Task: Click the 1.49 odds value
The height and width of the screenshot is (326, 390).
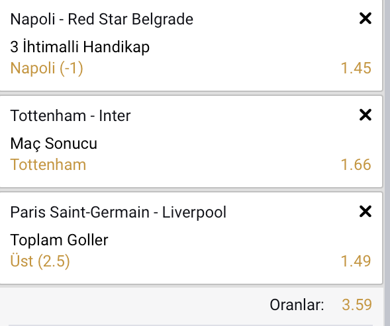Action: pos(356,261)
